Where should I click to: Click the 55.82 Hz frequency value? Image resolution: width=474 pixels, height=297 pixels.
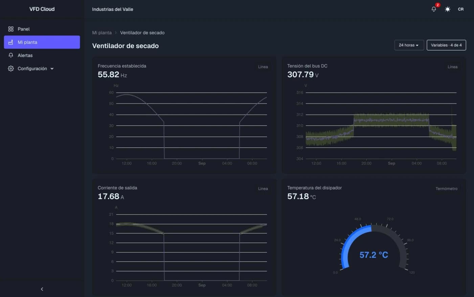[x=112, y=75]
